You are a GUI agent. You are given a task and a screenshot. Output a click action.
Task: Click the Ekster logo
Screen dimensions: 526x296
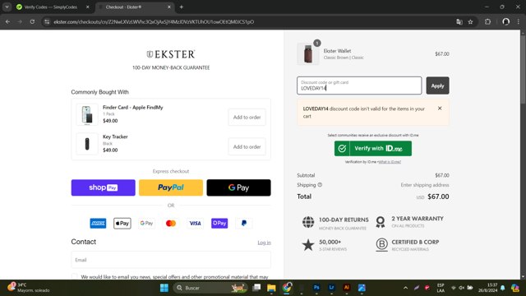point(171,54)
